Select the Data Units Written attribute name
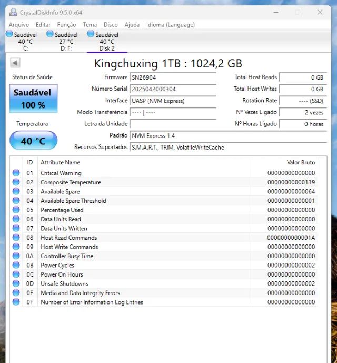 pos(64,228)
